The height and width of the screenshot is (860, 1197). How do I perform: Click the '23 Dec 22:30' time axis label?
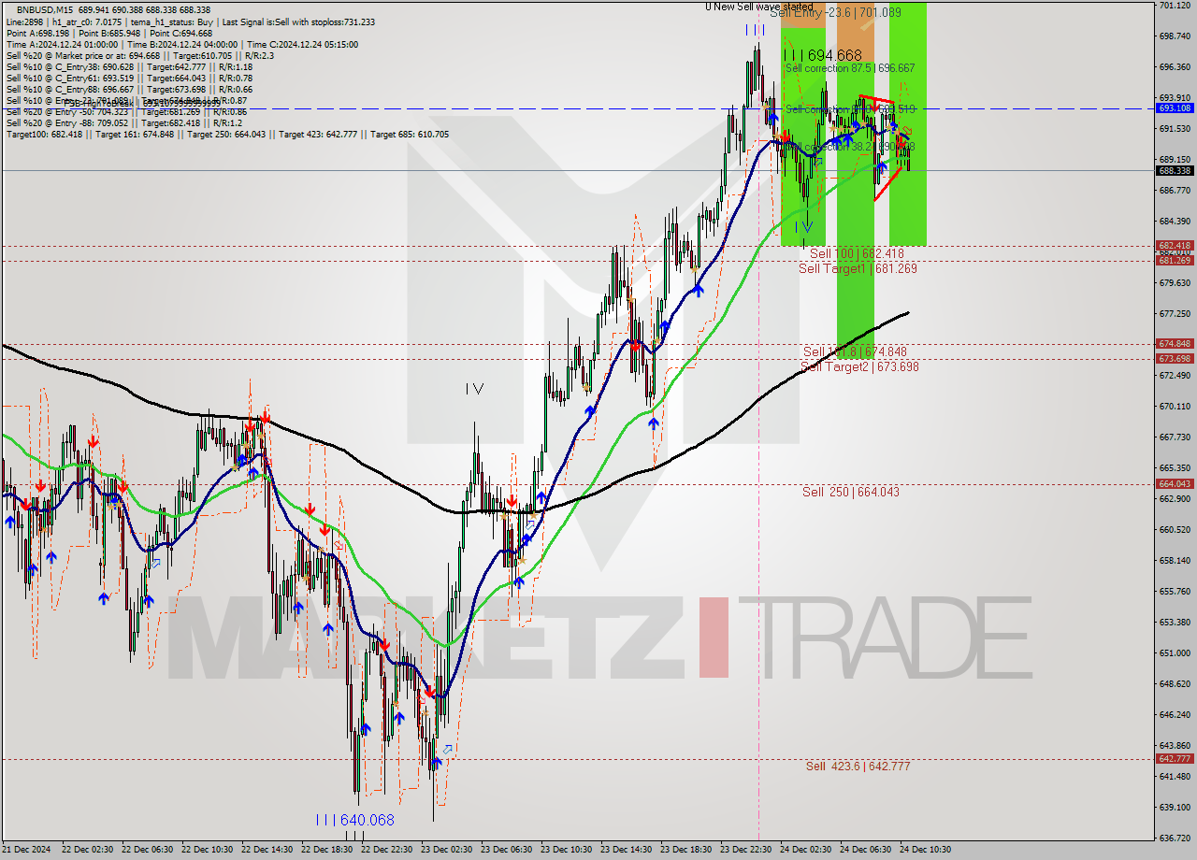[x=746, y=850]
